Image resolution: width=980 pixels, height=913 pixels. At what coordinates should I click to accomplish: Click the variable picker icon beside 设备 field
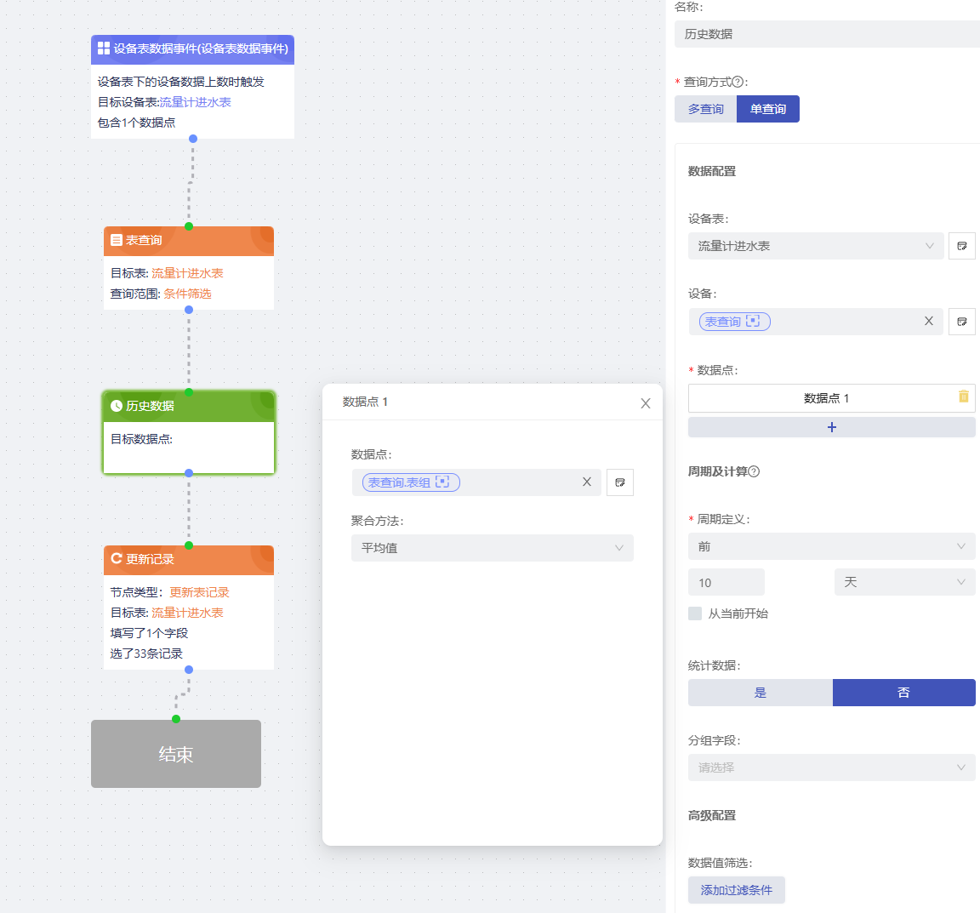tap(961, 322)
